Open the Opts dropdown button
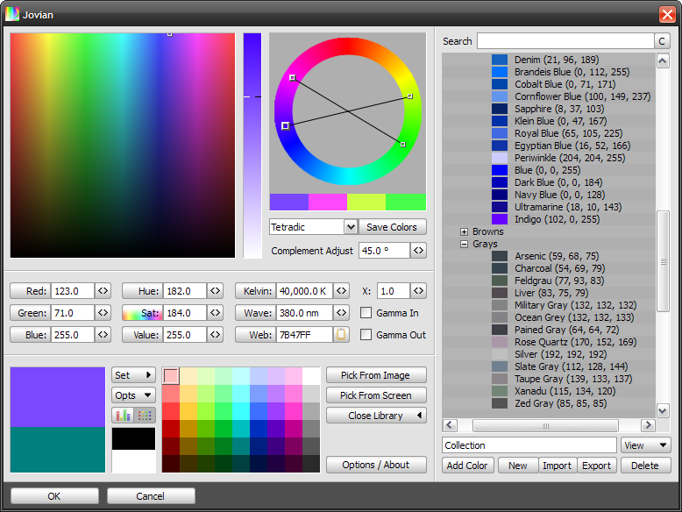This screenshot has height=512, width=682. click(133, 395)
